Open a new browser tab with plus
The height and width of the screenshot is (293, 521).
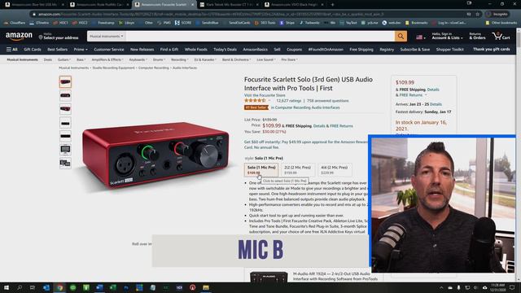(332, 5)
